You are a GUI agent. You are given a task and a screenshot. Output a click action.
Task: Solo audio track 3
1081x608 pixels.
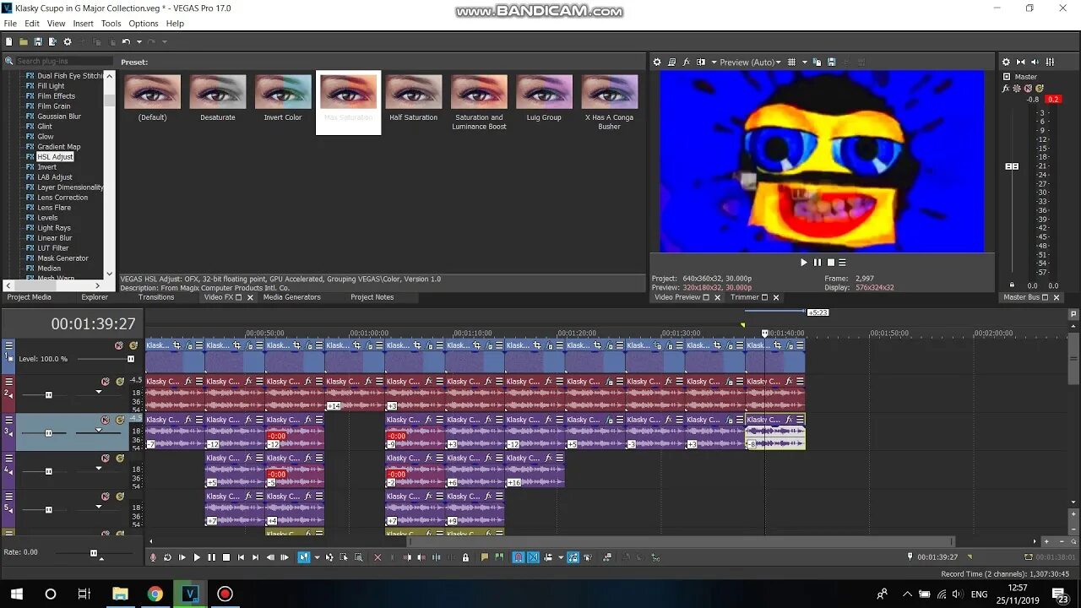tap(119, 420)
